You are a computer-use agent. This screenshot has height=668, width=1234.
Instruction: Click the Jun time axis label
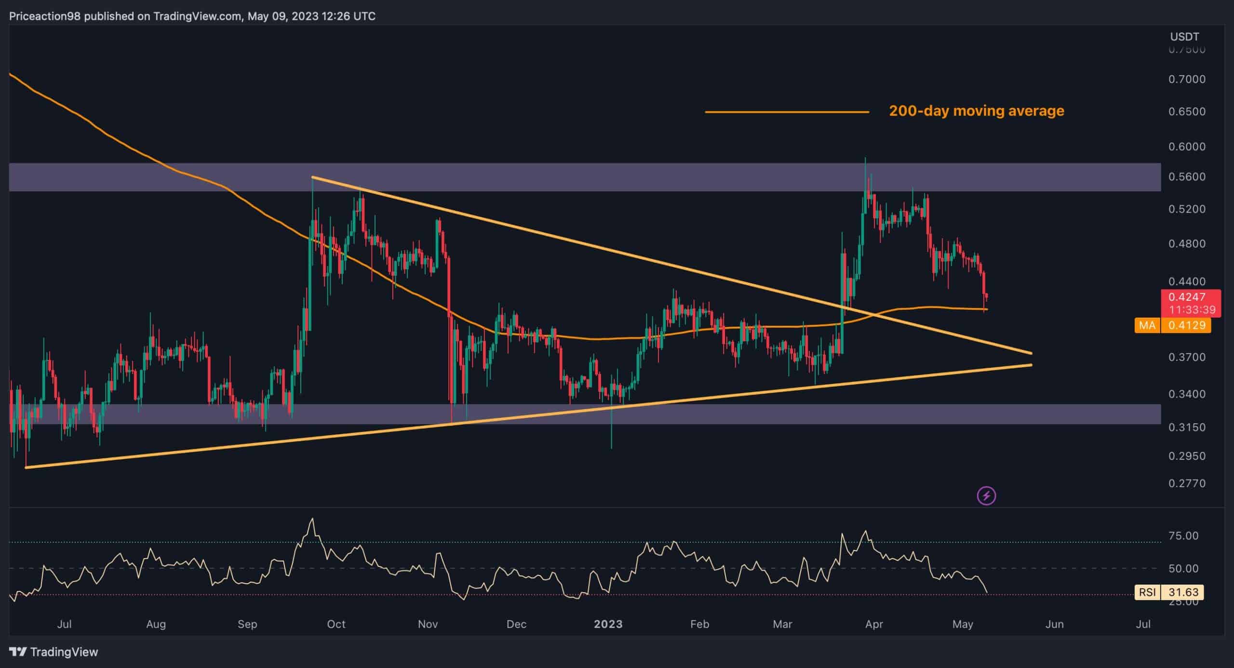coord(1054,624)
